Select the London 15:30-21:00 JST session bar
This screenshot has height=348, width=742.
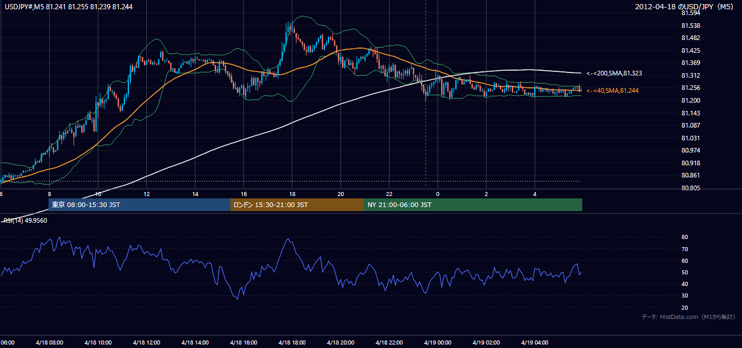pos(297,205)
